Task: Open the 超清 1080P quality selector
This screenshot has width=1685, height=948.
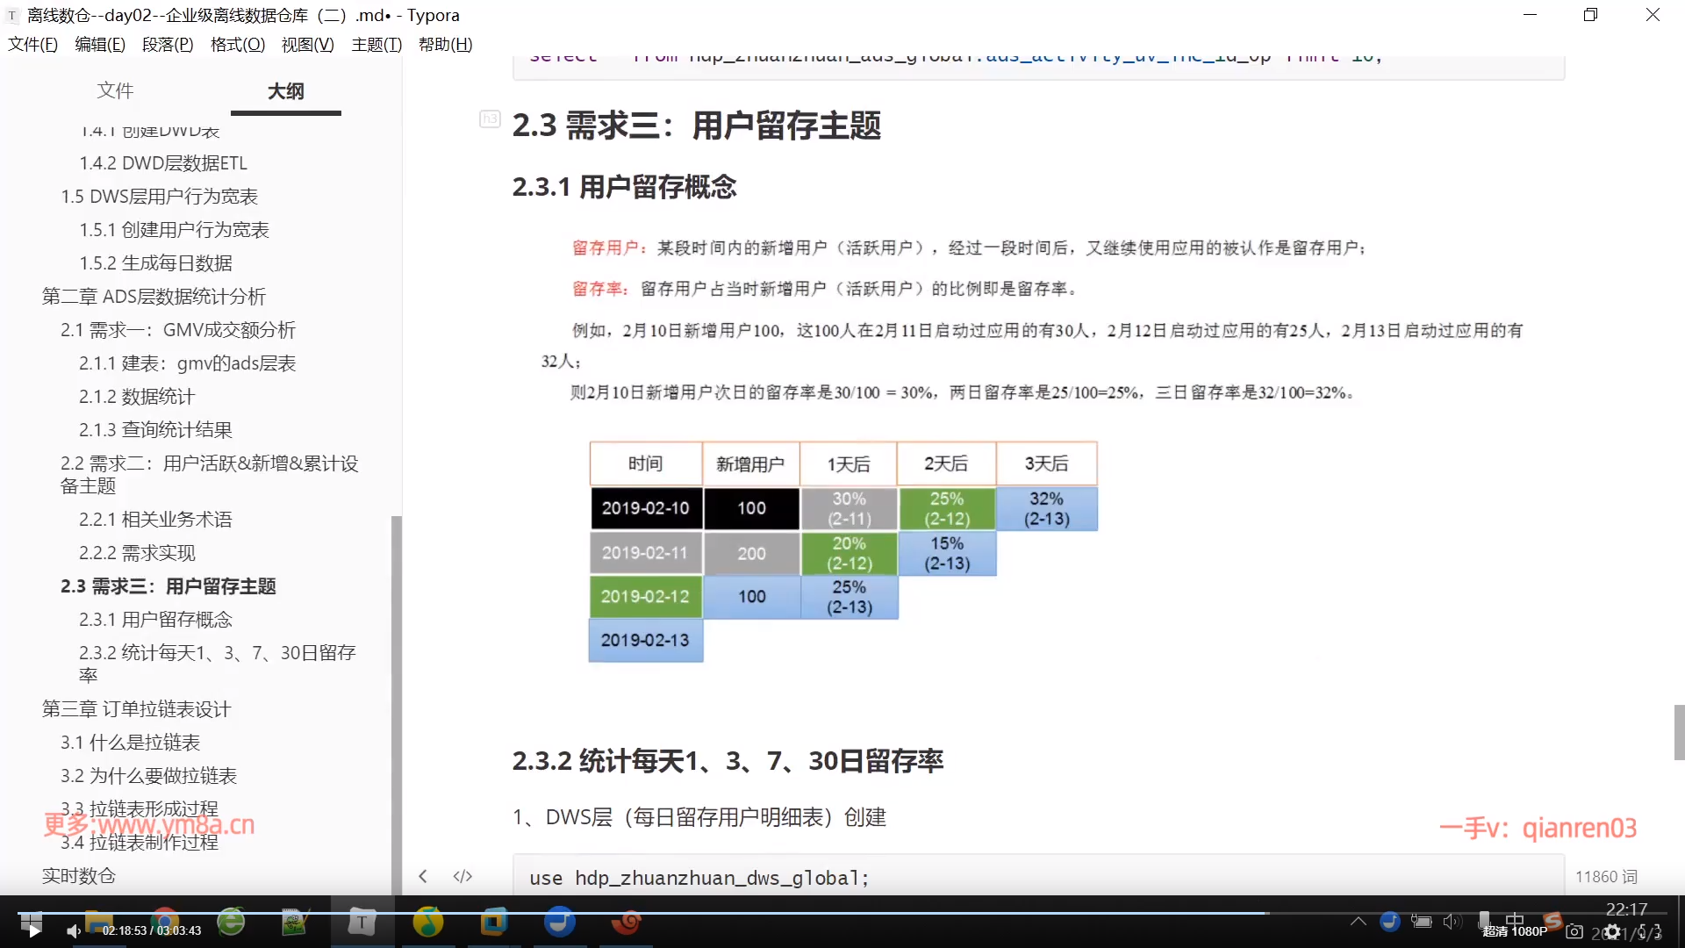Action: [x=1515, y=932]
